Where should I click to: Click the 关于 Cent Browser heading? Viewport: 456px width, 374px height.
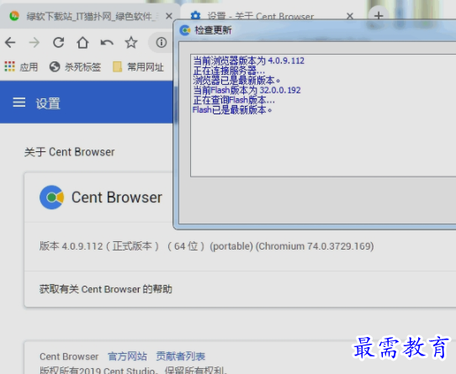click(70, 152)
